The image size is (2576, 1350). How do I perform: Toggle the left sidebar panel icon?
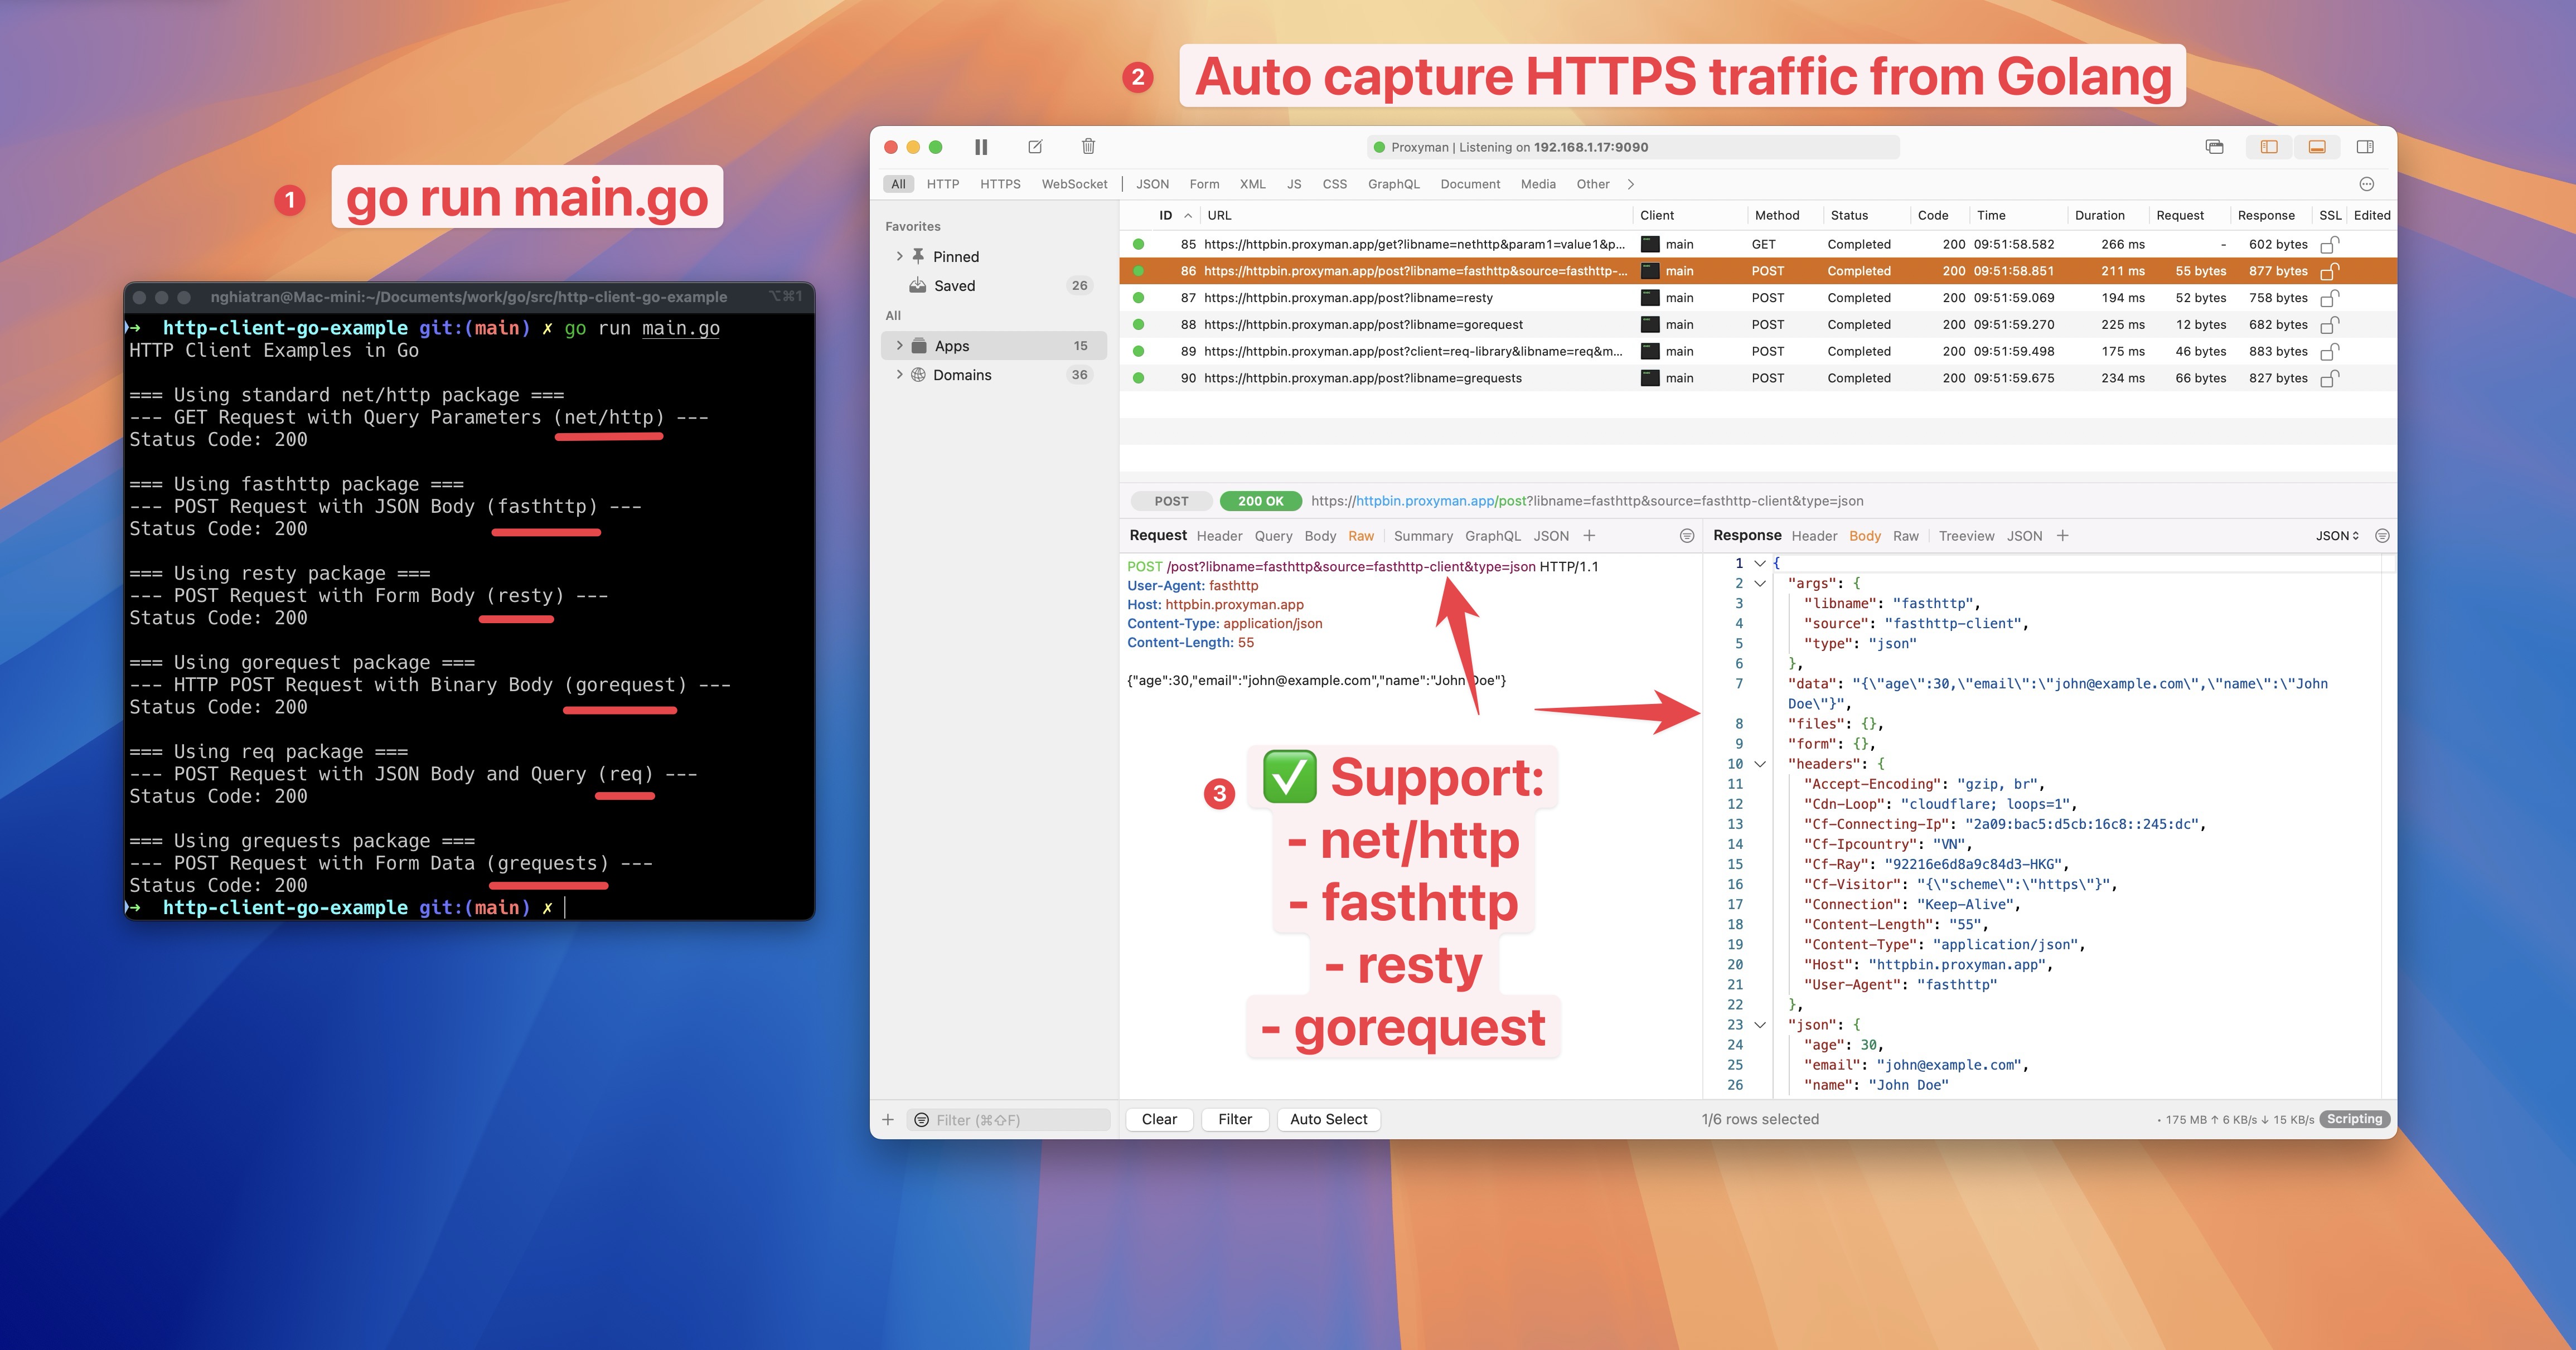2268,147
